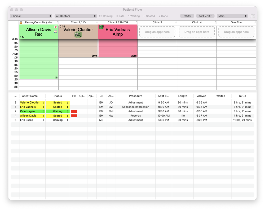
Task: Sort the list by the Waited column
Action: (x=221, y=96)
